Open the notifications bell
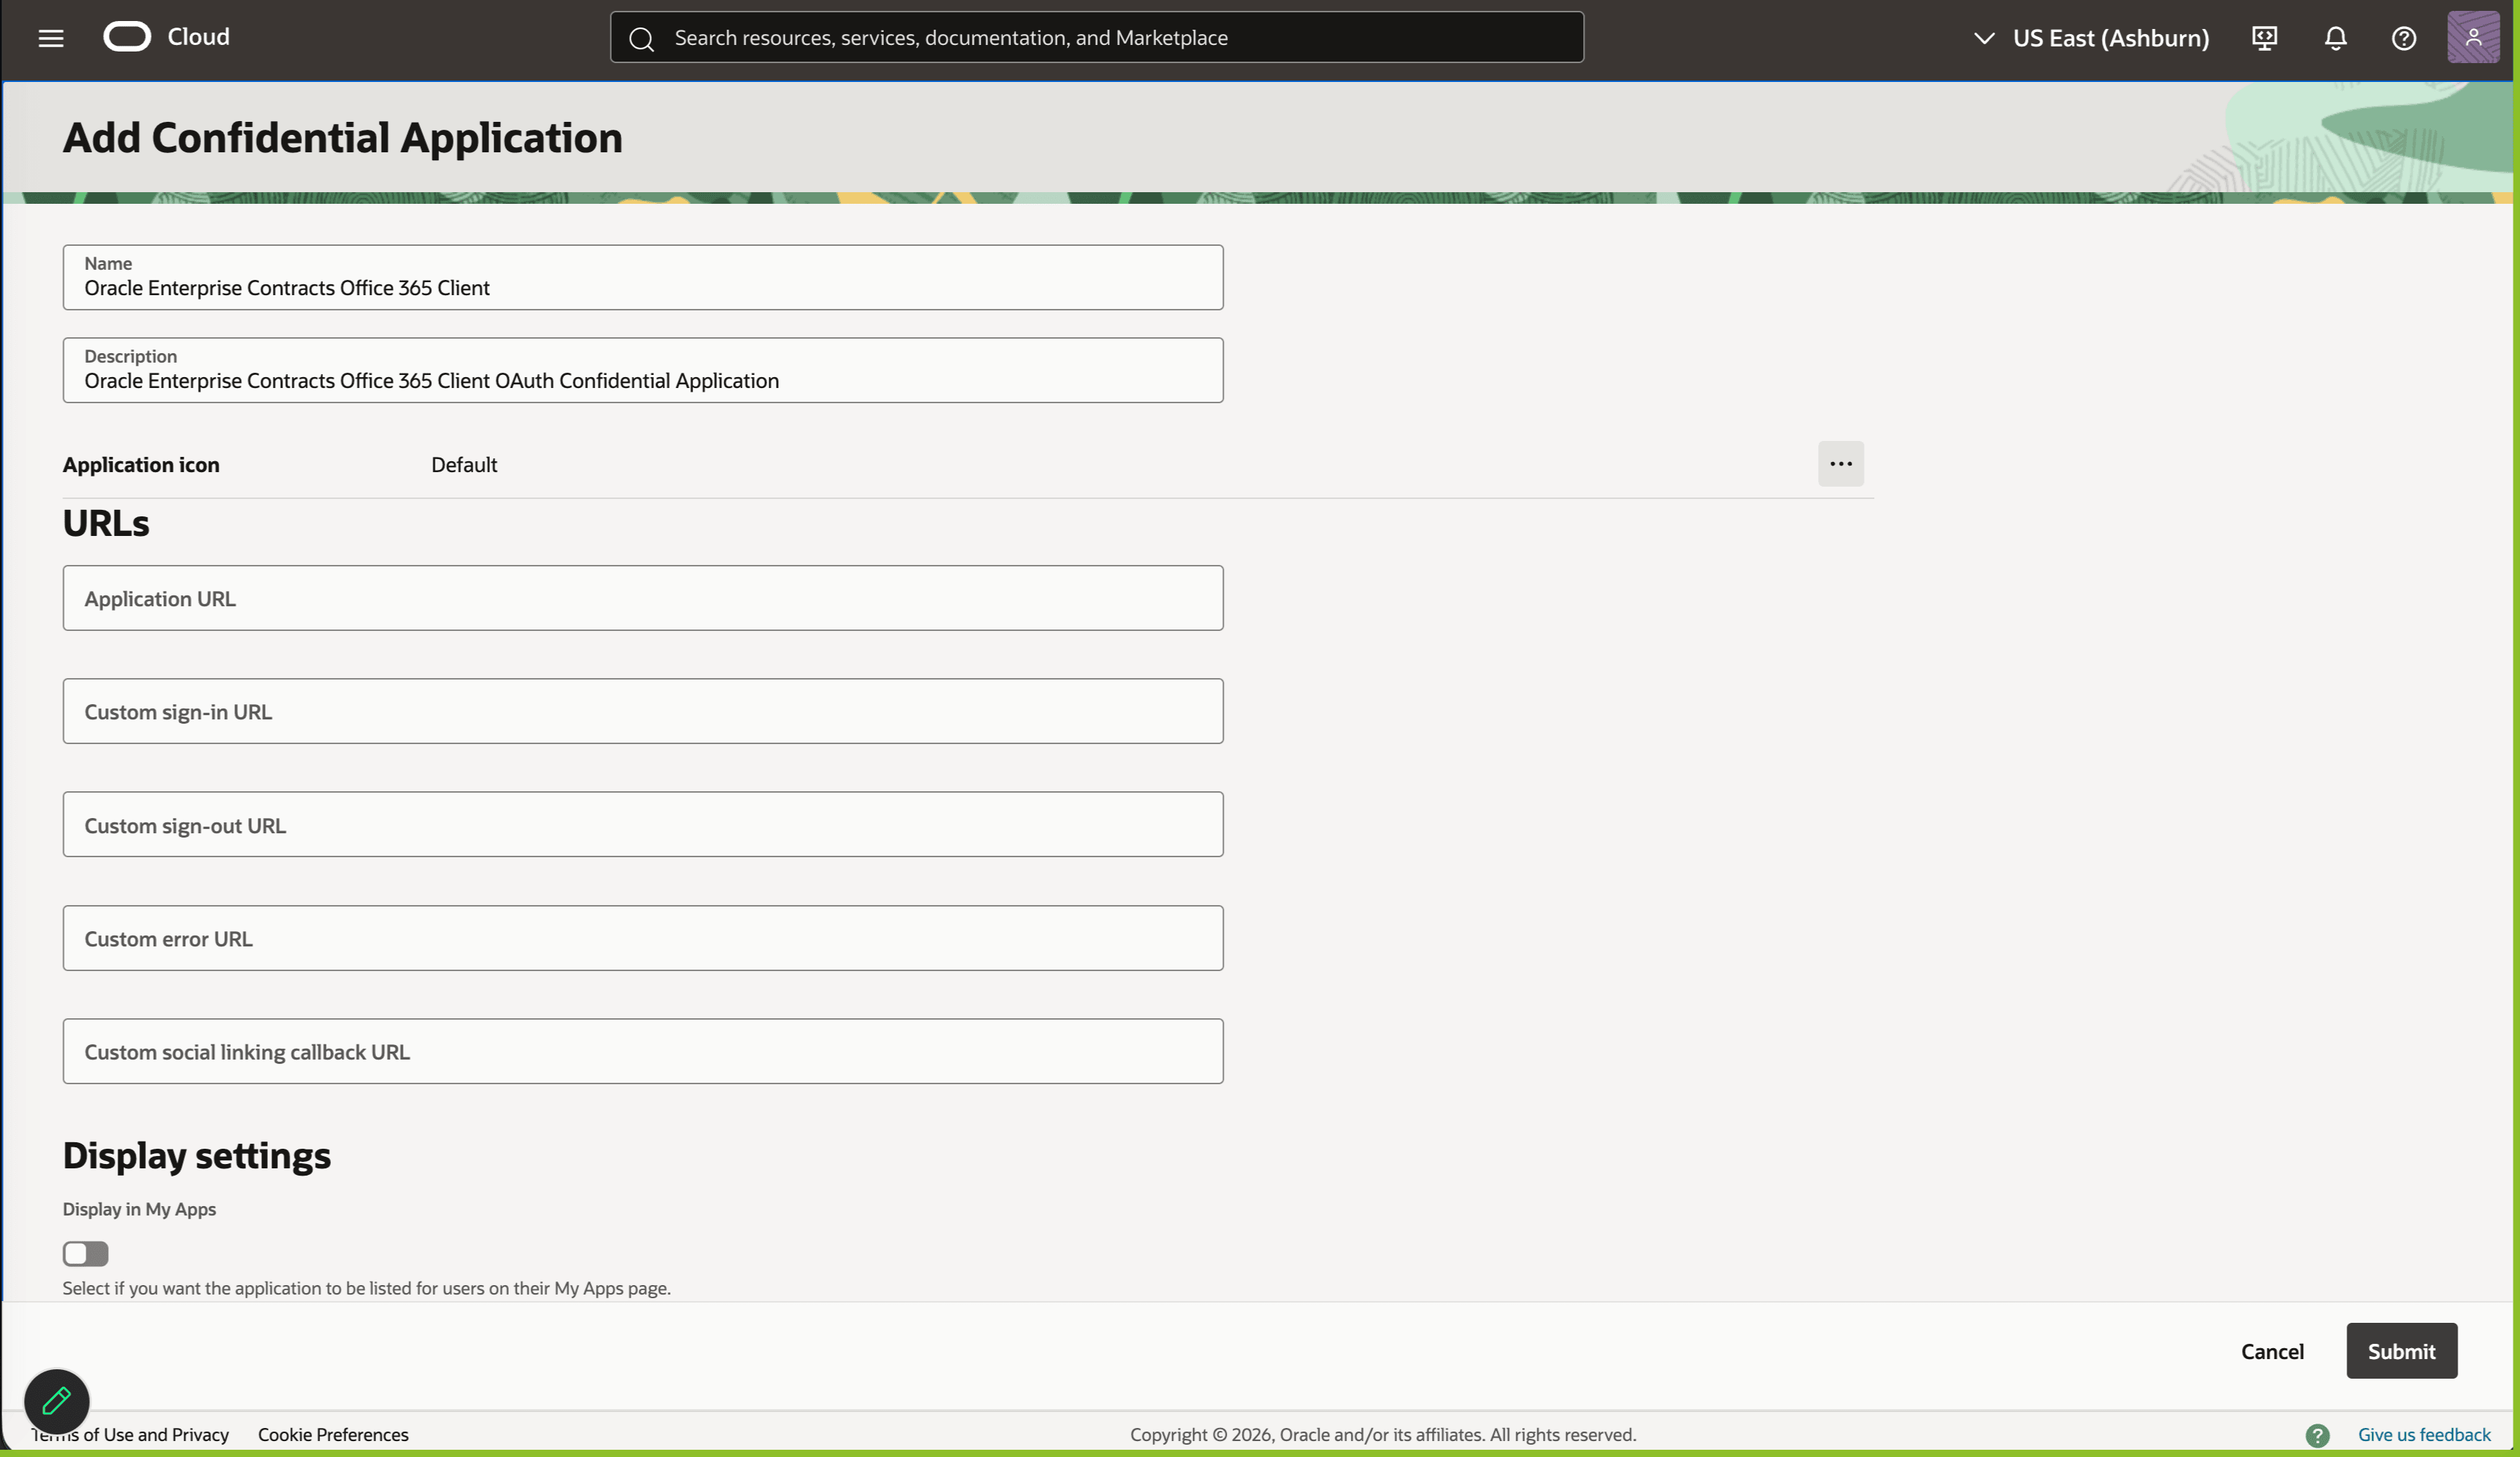The image size is (2520, 1457). pos(2335,38)
